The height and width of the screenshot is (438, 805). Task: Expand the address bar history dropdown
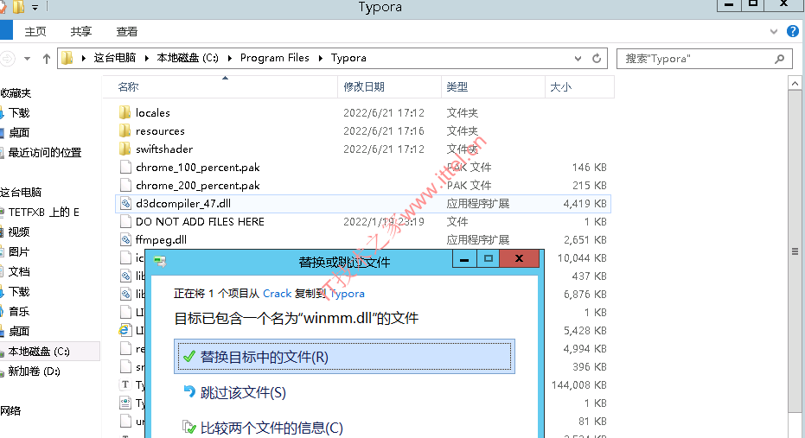pos(578,59)
